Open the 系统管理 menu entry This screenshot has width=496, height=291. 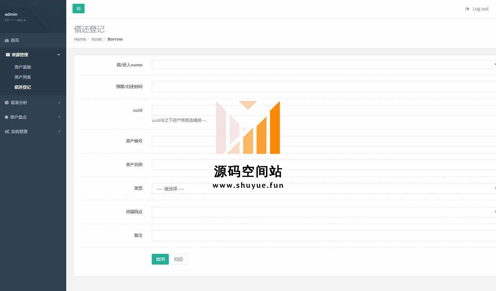point(33,132)
